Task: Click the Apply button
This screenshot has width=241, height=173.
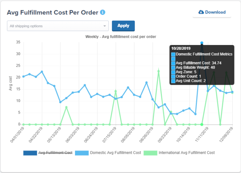Action: (x=123, y=26)
